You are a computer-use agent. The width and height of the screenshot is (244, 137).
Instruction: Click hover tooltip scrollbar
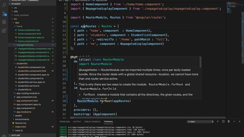[x=201, y=62]
